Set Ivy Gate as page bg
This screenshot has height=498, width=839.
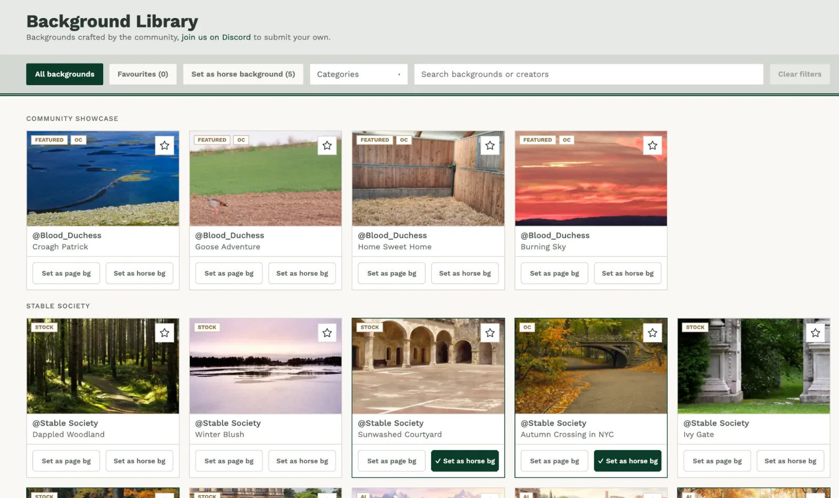tap(717, 461)
